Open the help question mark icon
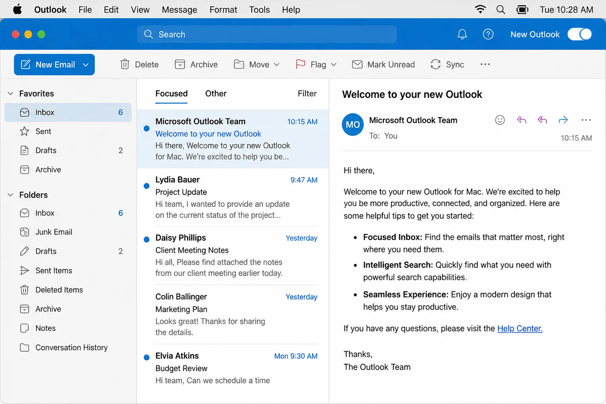This screenshot has width=606, height=404. [488, 34]
